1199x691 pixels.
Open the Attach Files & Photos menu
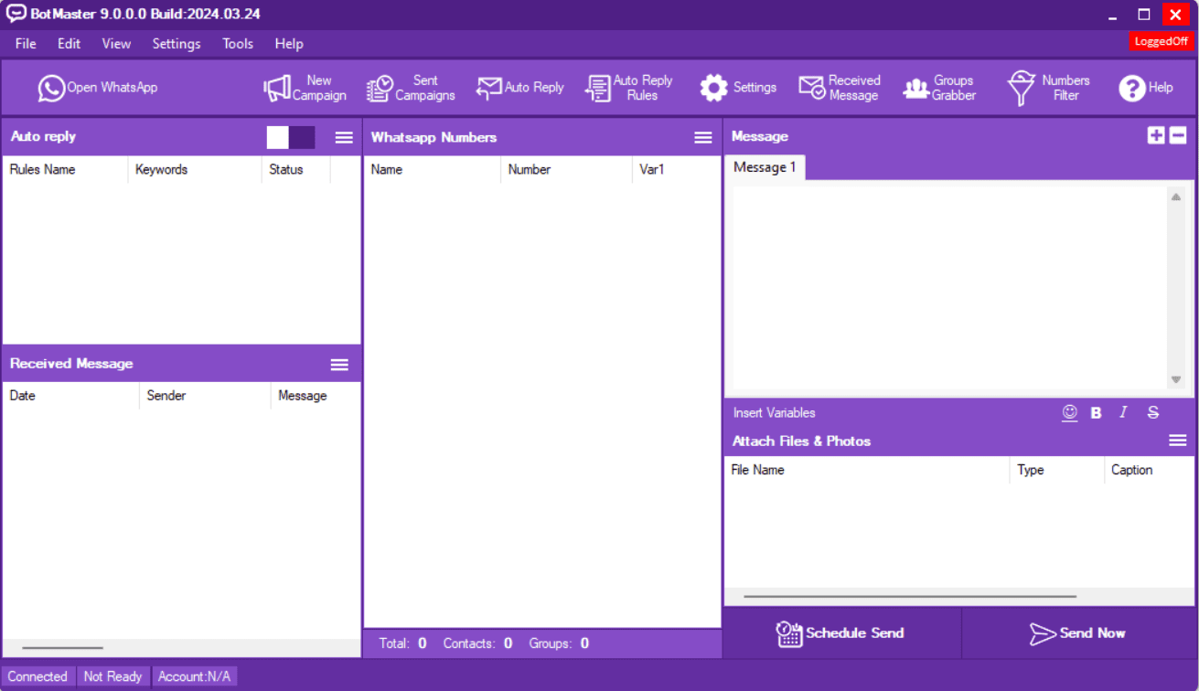coord(1177,440)
